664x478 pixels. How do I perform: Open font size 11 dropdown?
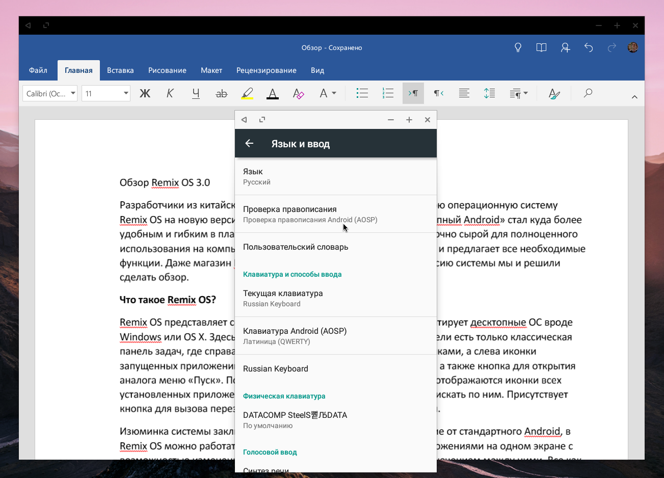[106, 93]
